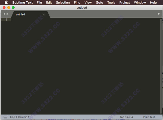The width and height of the screenshot is (163, 120).
Task: Click into the empty editor text area
Action: [85, 67]
